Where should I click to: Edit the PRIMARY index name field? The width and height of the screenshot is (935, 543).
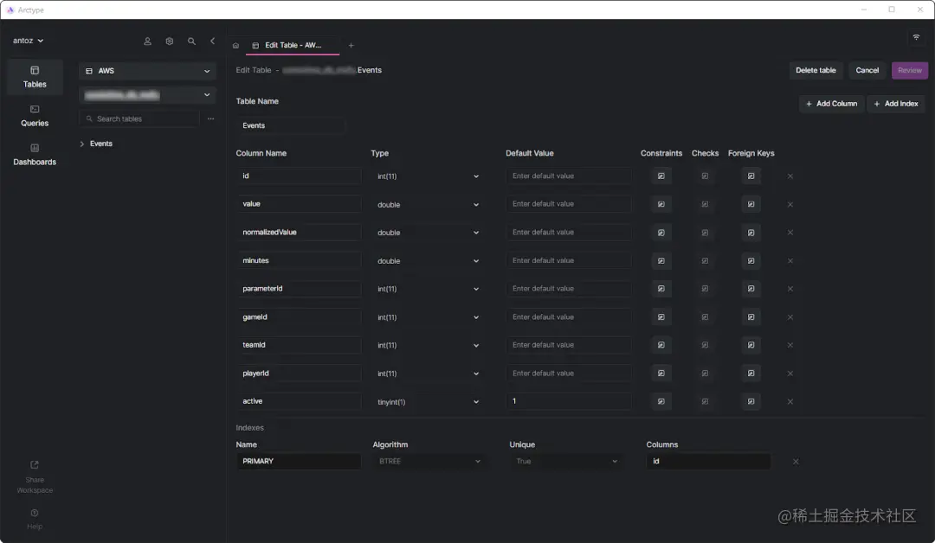point(298,462)
